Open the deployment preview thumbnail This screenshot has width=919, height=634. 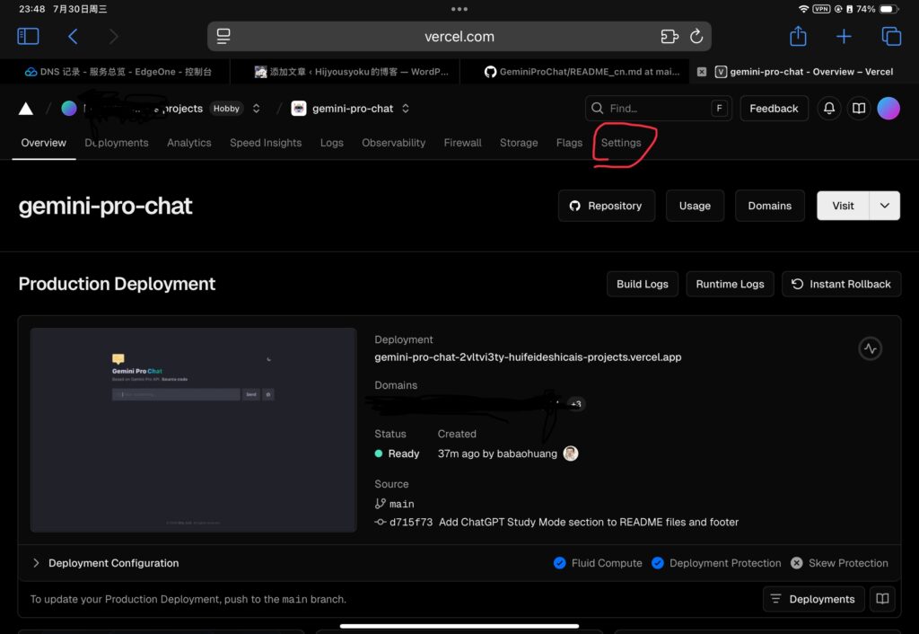[x=194, y=430]
